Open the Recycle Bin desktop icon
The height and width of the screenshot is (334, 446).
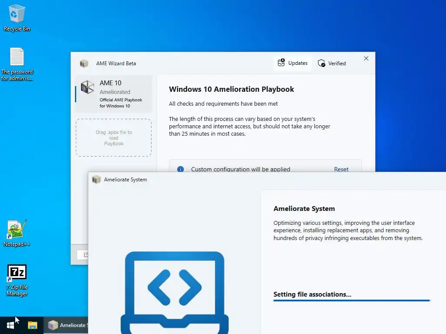click(17, 17)
